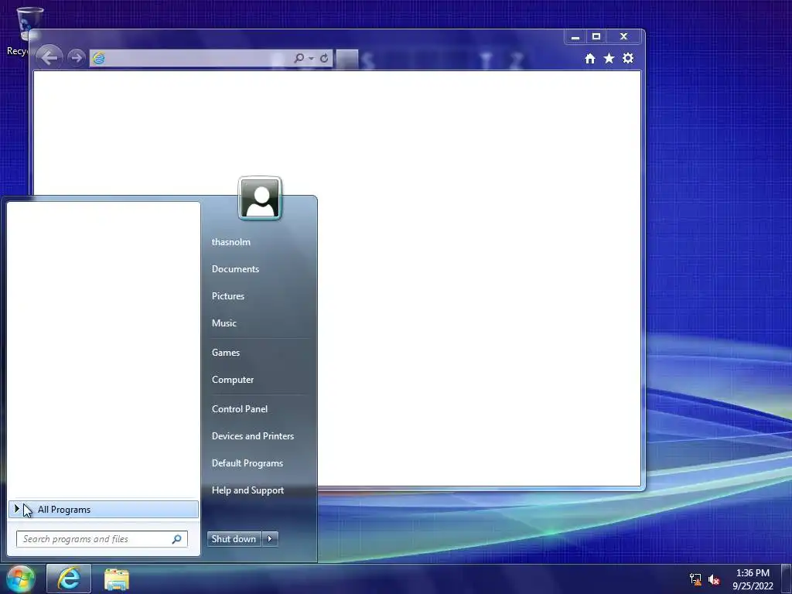This screenshot has height=594, width=792.
Task: Open the address bar autocomplete dropdown arrow
Action: [x=311, y=59]
